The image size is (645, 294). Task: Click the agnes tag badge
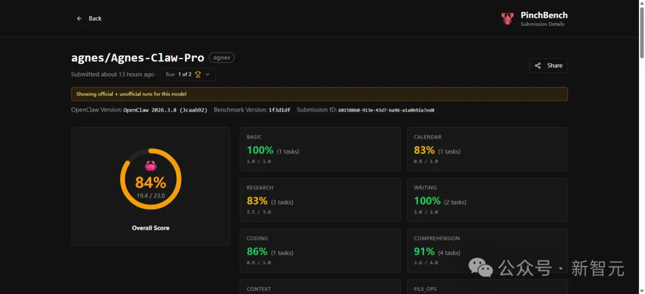[x=222, y=58]
